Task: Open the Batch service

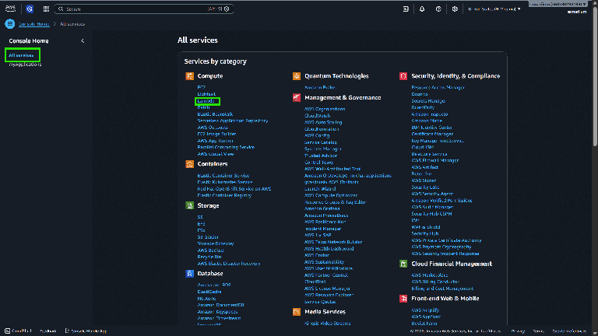Action: (204, 107)
